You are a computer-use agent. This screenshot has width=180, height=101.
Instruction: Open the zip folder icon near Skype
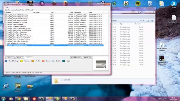tap(162, 4)
